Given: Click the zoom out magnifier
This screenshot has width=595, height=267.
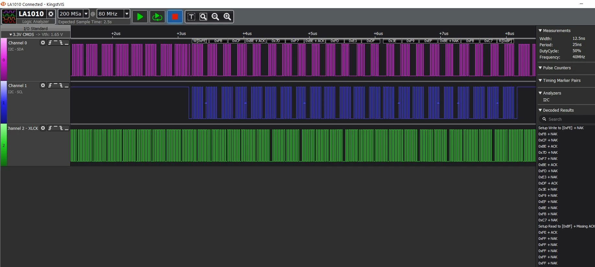Looking at the screenshot, I should [x=215, y=17].
